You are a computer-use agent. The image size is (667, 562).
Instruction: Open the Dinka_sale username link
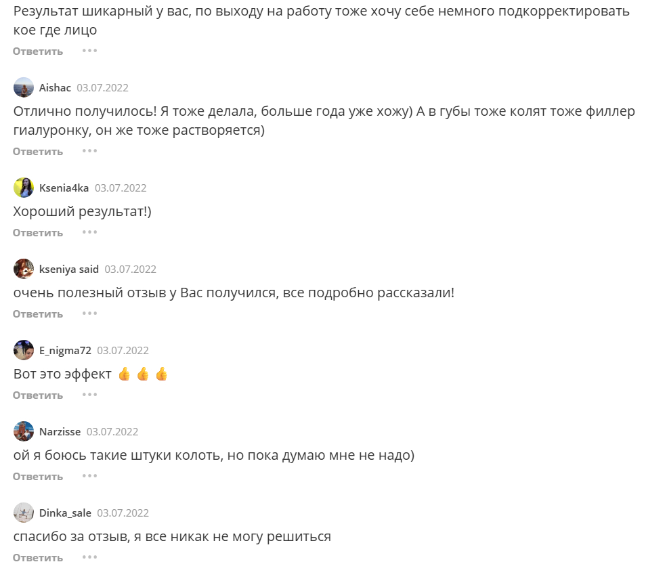pyautogui.click(x=65, y=513)
